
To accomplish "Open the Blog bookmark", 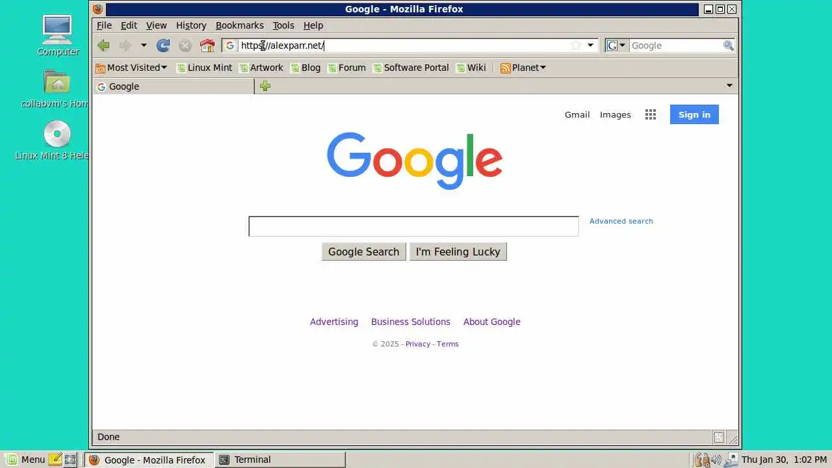I will click(x=305, y=68).
